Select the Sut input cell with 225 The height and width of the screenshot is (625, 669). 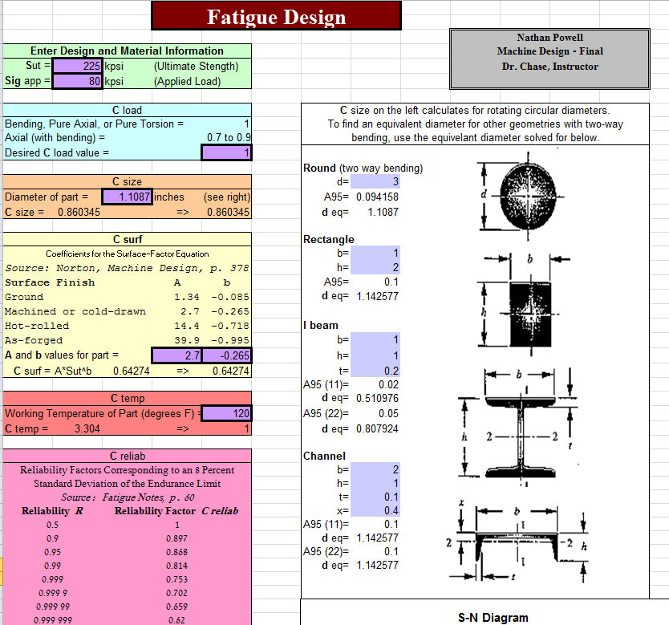(x=78, y=67)
